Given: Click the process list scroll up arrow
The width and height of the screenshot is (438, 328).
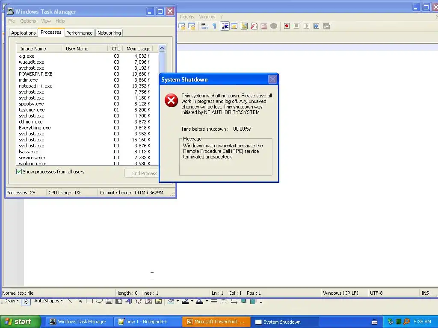Looking at the screenshot, I should tap(162, 48).
